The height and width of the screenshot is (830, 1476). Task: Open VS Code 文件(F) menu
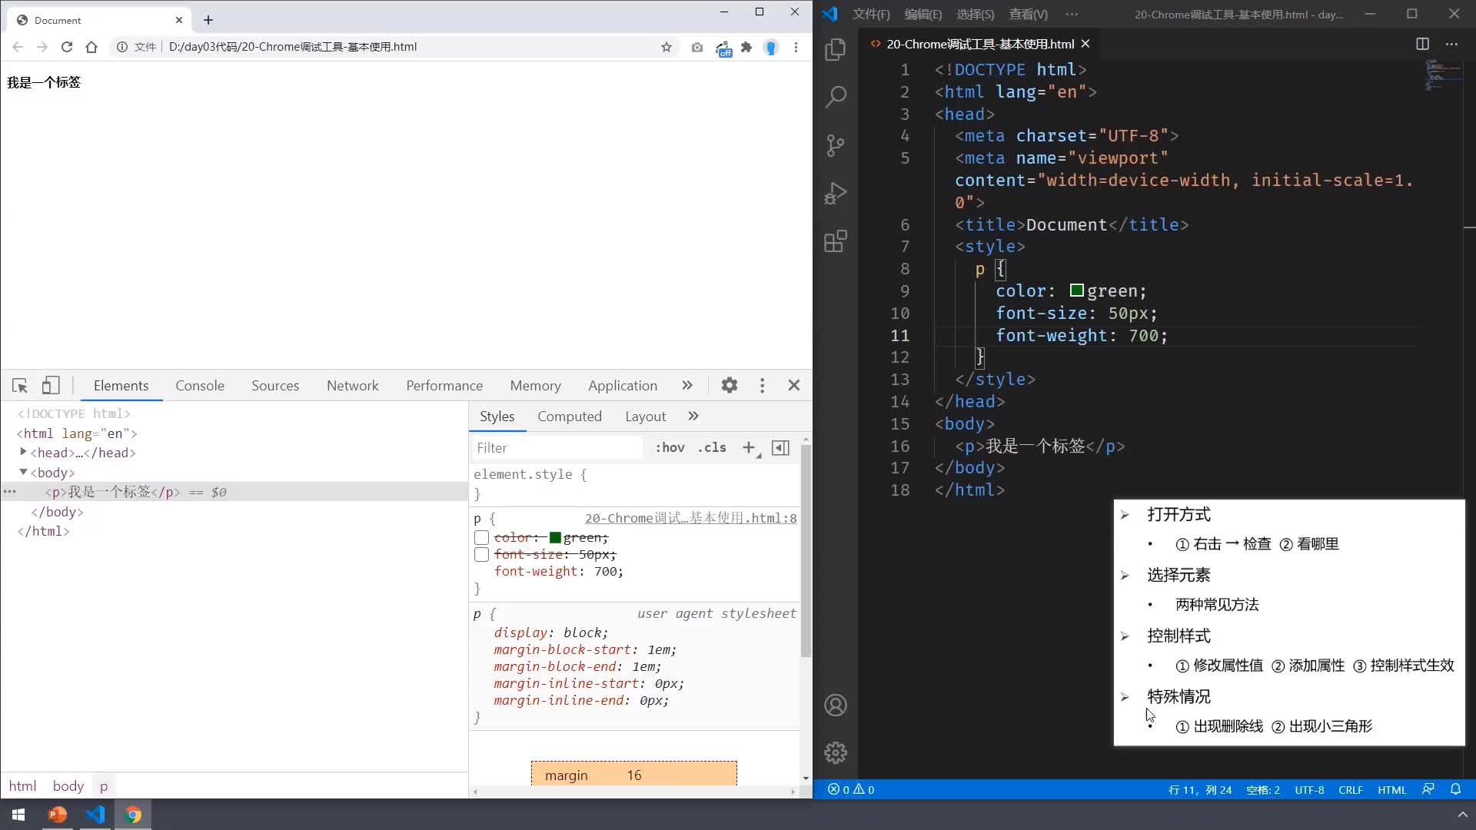[871, 14]
